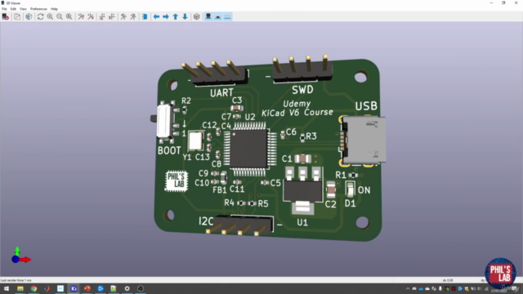Screen dimensions: 523x294
Task: Rotate board X counterclockwise icon
Action: point(91,16)
